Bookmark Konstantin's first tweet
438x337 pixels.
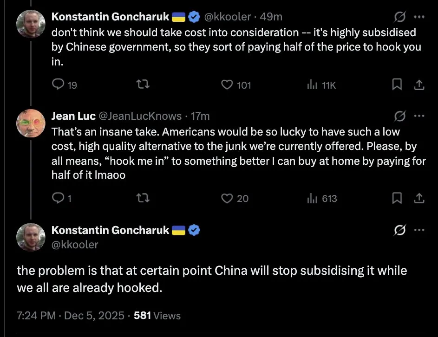[x=397, y=84]
